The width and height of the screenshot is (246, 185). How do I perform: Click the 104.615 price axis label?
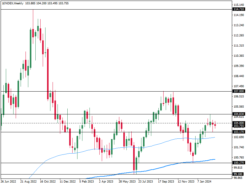coord(239,117)
